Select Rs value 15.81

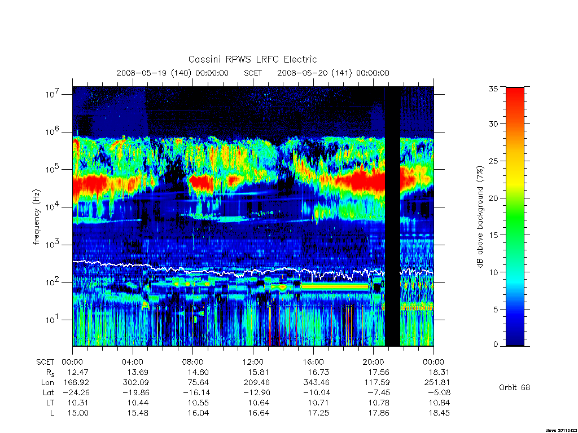click(x=259, y=372)
